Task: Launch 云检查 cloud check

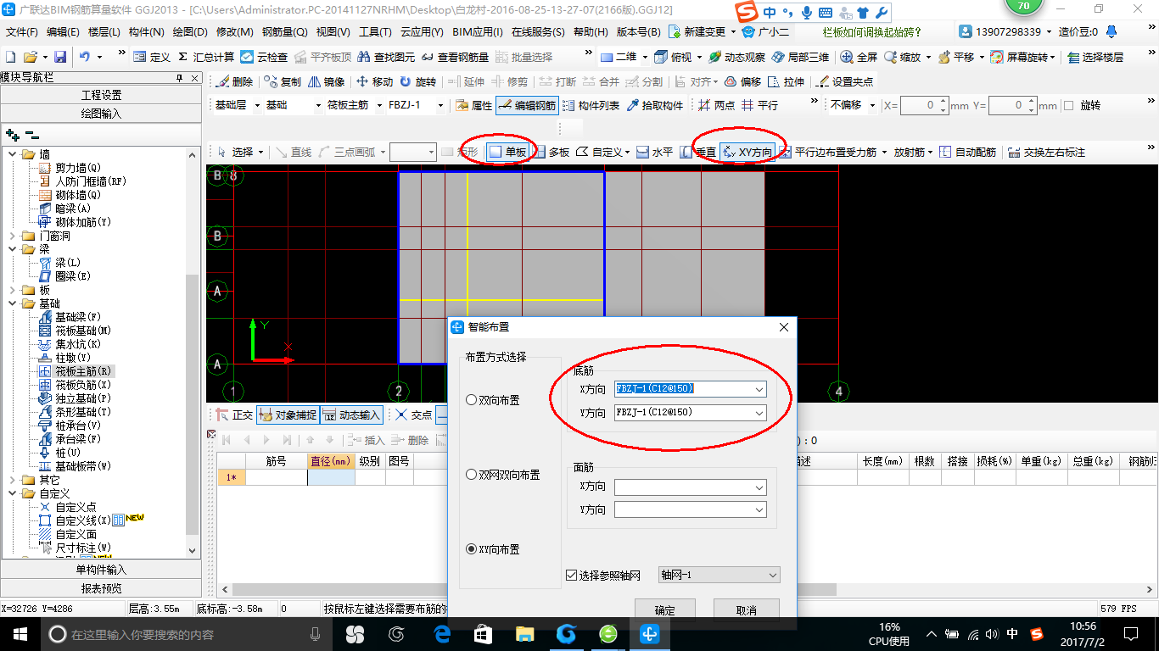Action: pos(264,57)
